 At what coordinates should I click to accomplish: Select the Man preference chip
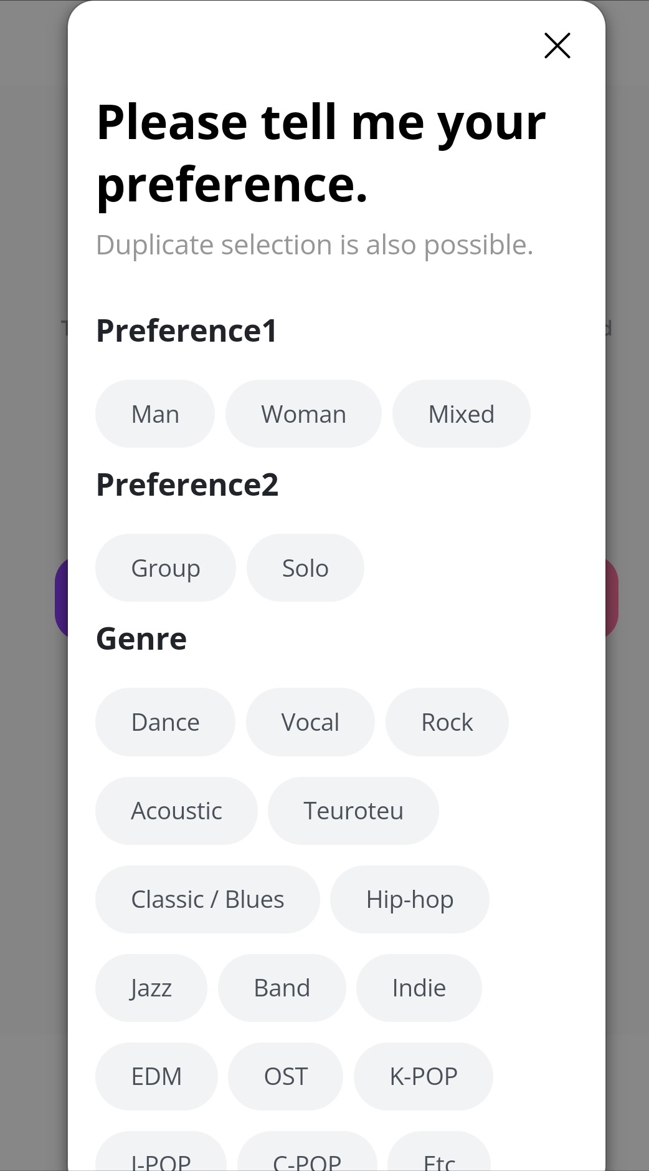click(155, 414)
